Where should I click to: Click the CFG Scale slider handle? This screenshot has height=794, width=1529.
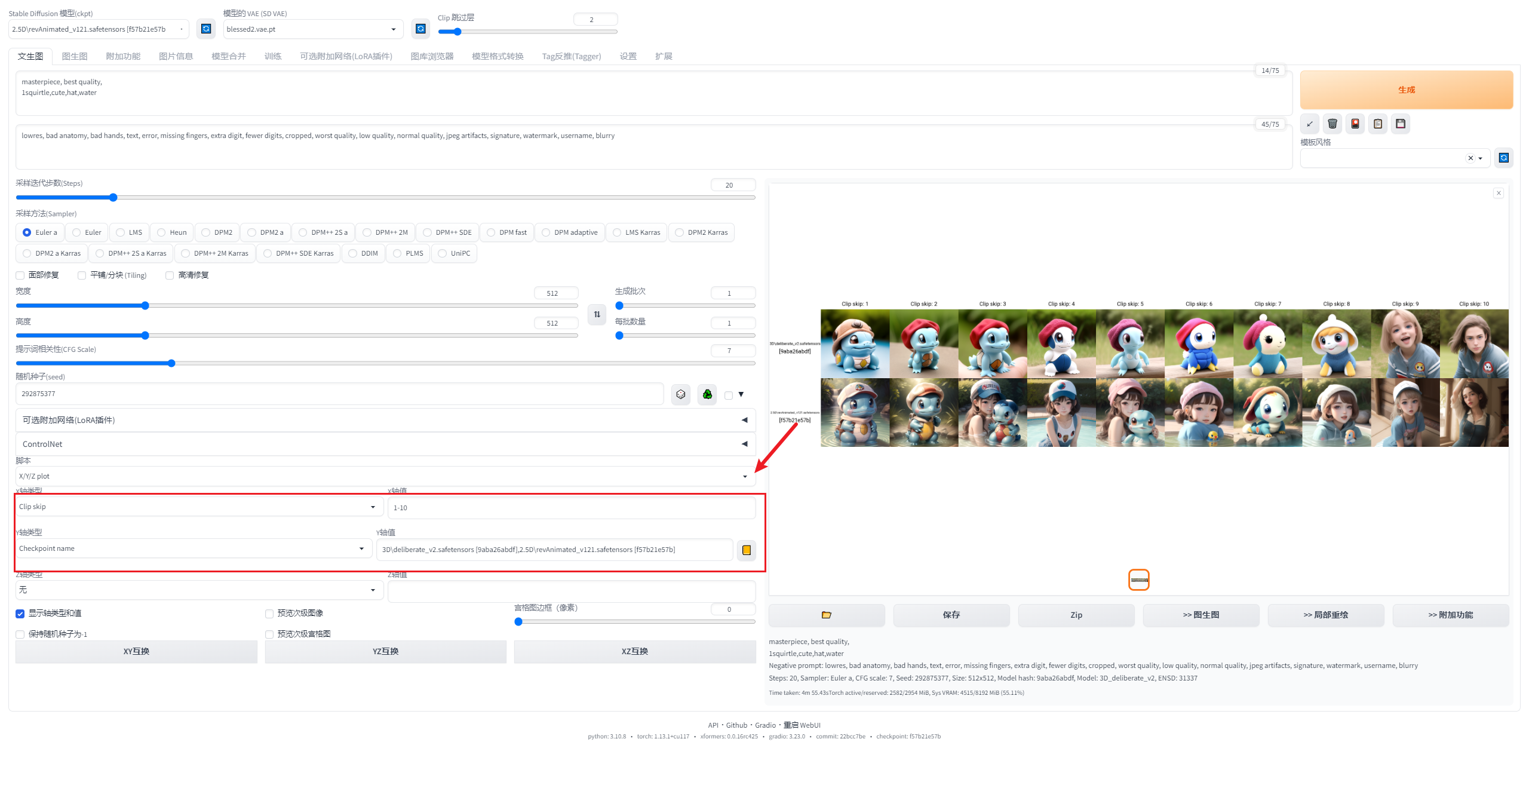[171, 363]
